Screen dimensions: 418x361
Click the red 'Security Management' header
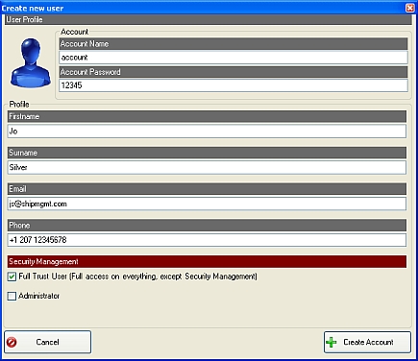[207, 261]
